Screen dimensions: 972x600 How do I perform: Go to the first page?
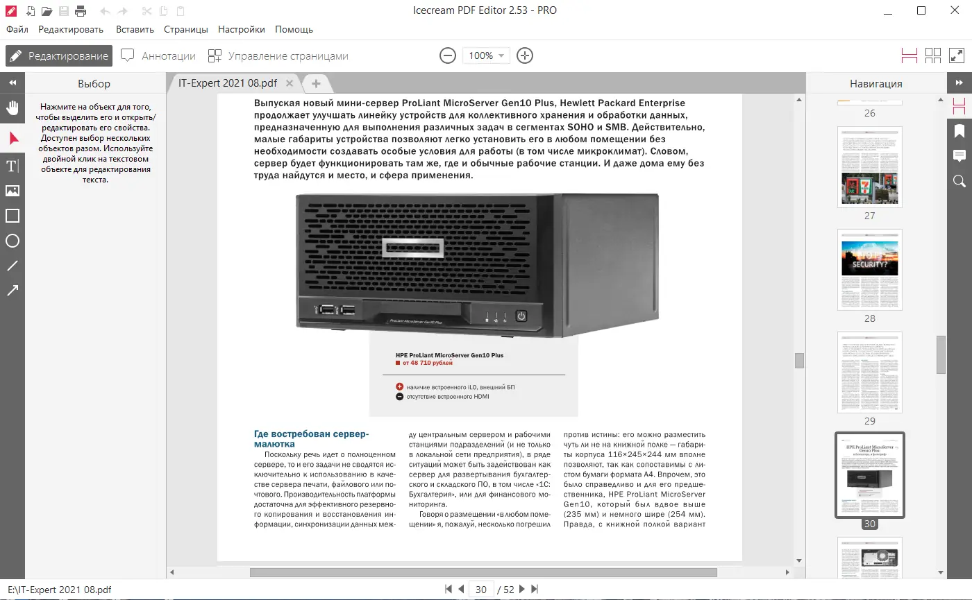(x=449, y=590)
